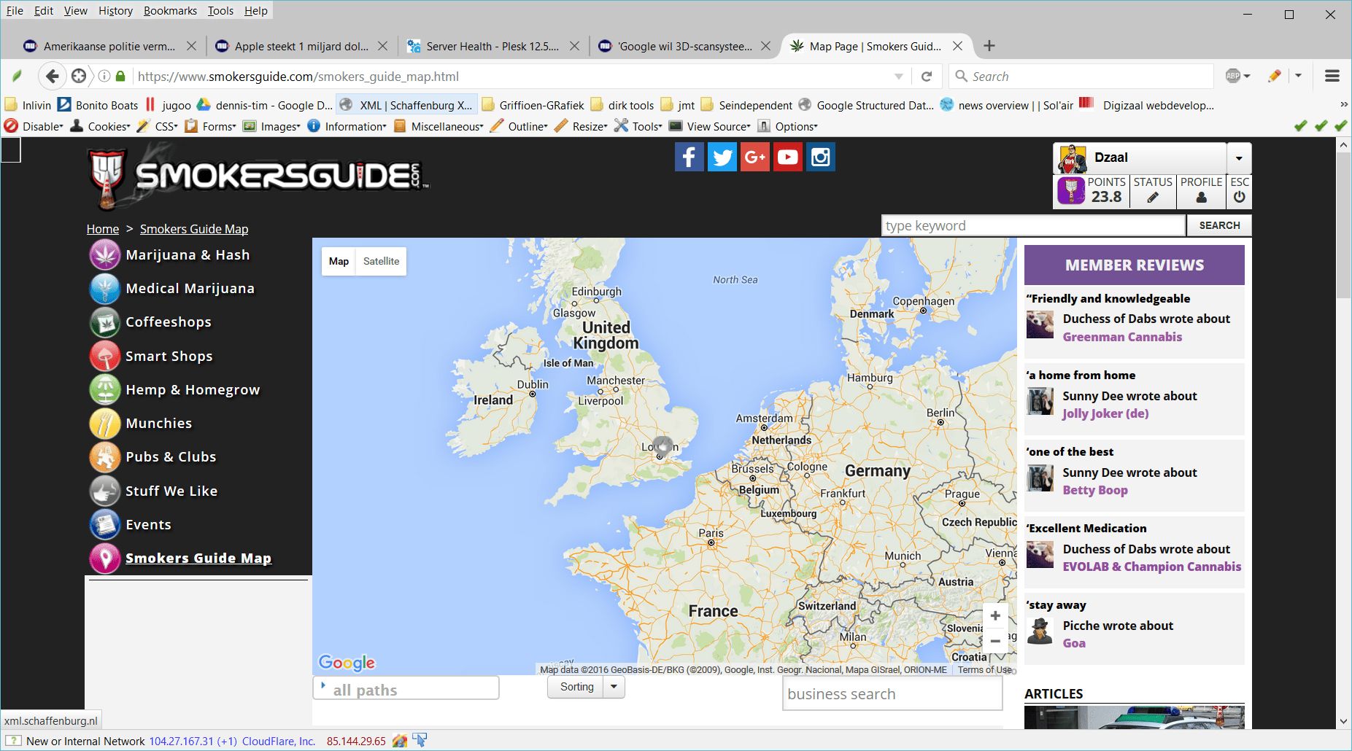The image size is (1352, 751).
Task: Open the Betty Boop review link
Action: point(1095,490)
